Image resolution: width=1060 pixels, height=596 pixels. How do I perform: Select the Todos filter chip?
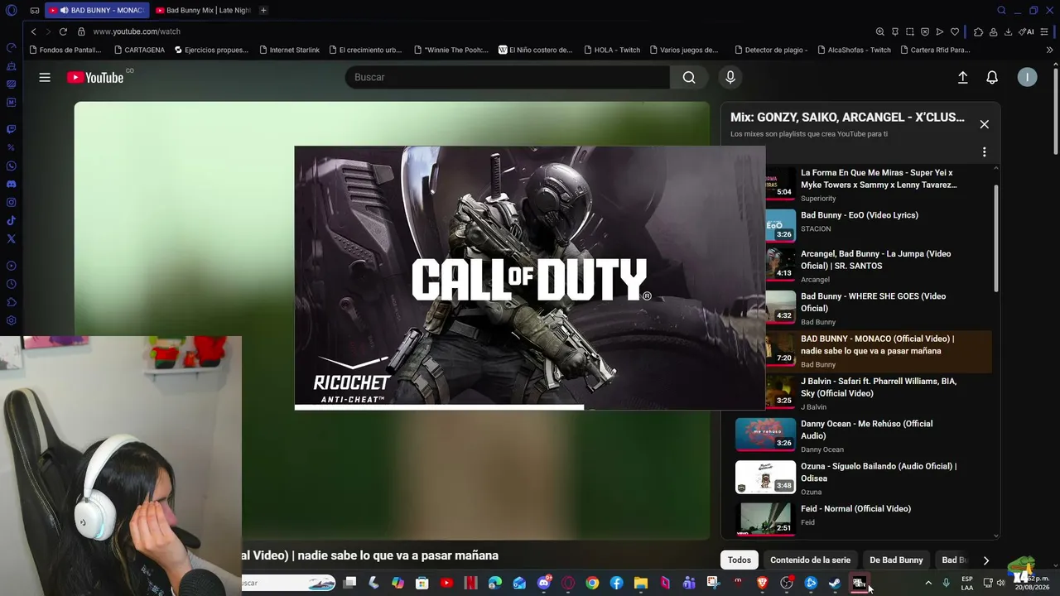(740, 560)
